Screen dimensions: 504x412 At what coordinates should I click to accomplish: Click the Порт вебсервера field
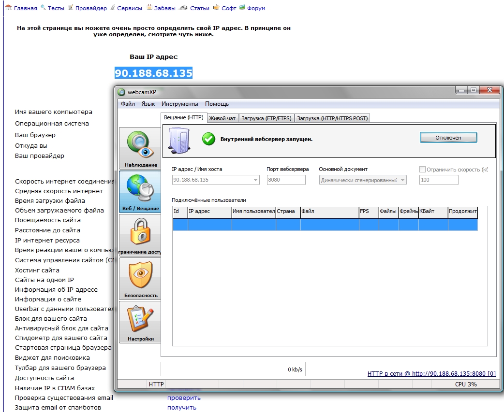[286, 180]
